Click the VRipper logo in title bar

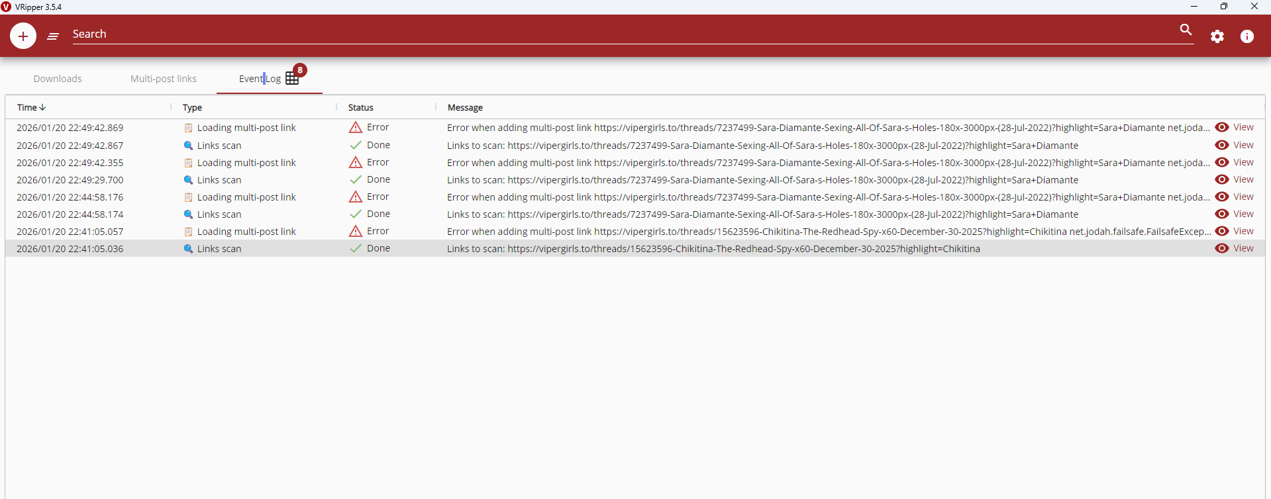pos(6,7)
